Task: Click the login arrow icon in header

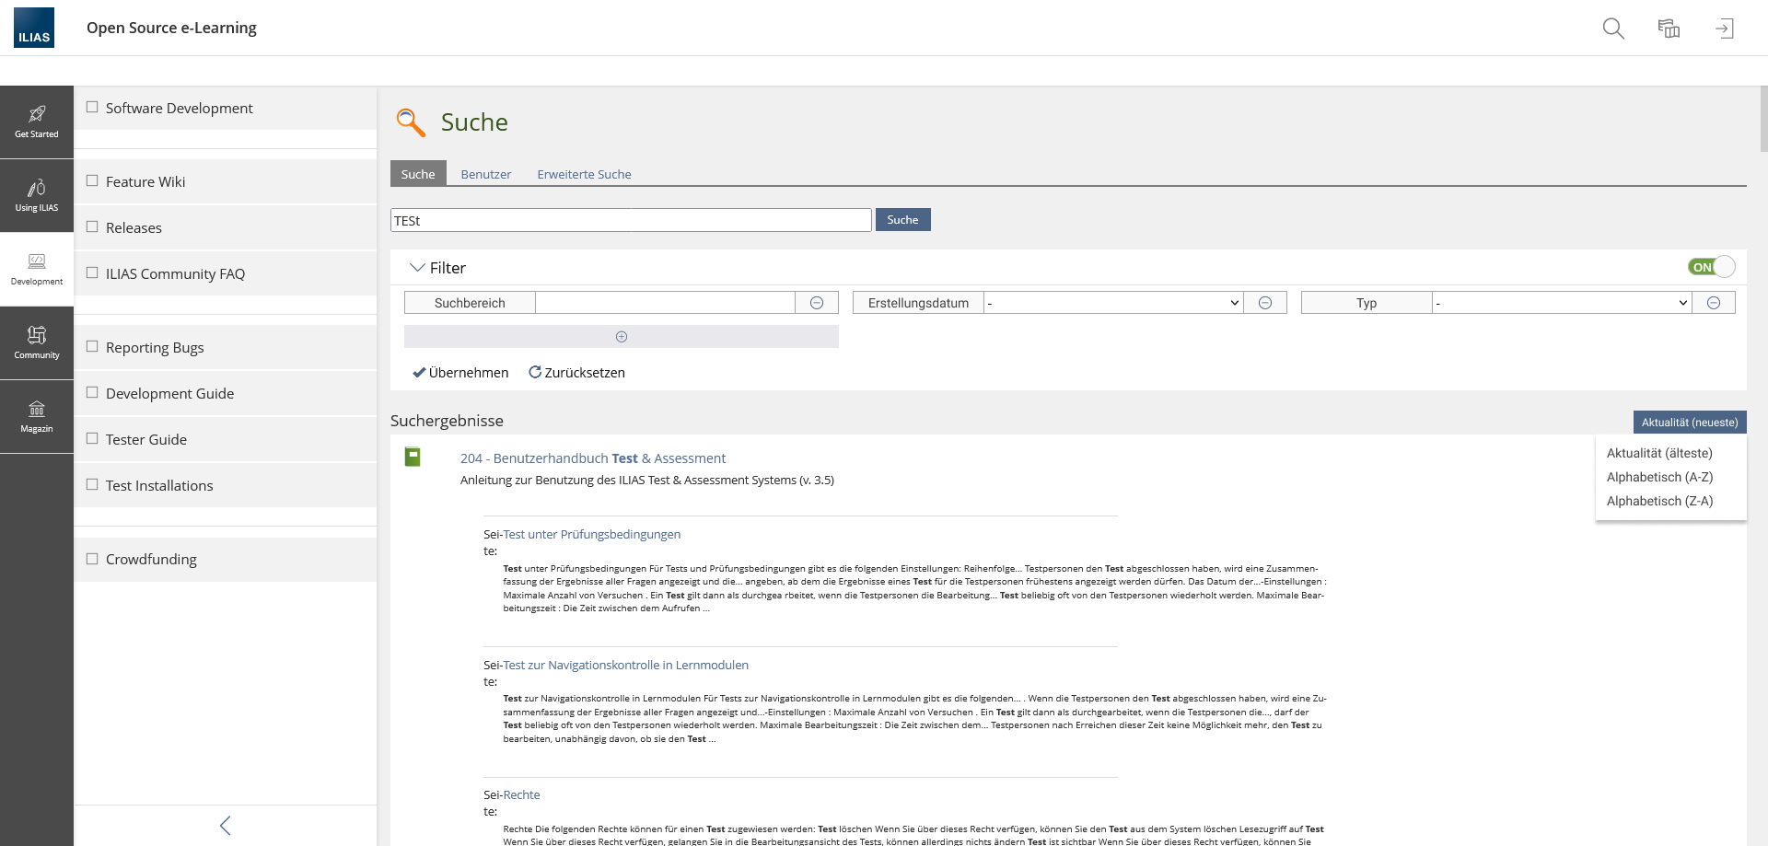Action: pos(1724,29)
